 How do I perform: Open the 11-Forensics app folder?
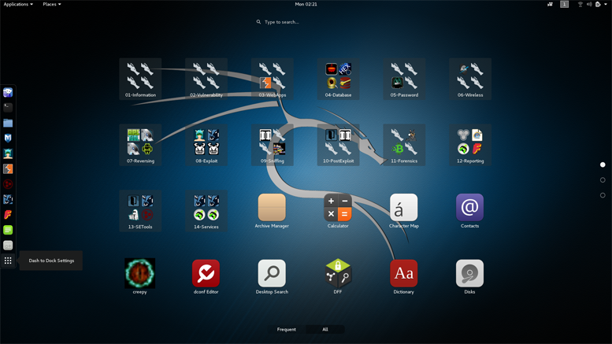pyautogui.click(x=404, y=145)
